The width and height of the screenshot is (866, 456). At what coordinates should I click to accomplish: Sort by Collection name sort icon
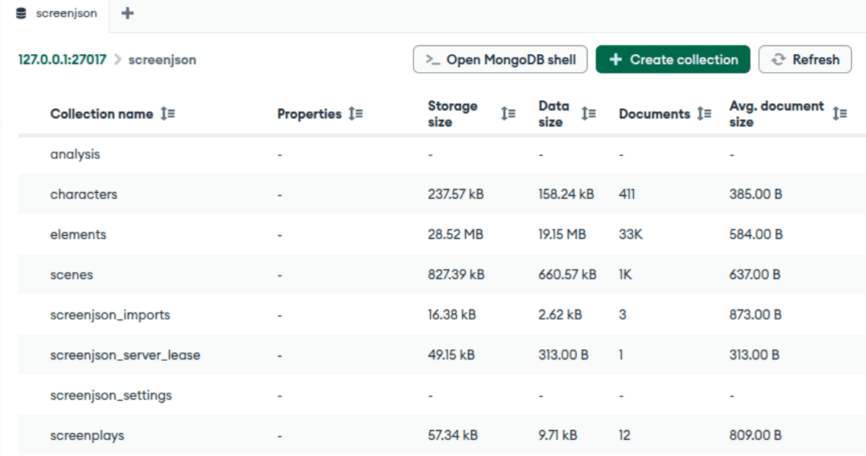tap(167, 114)
